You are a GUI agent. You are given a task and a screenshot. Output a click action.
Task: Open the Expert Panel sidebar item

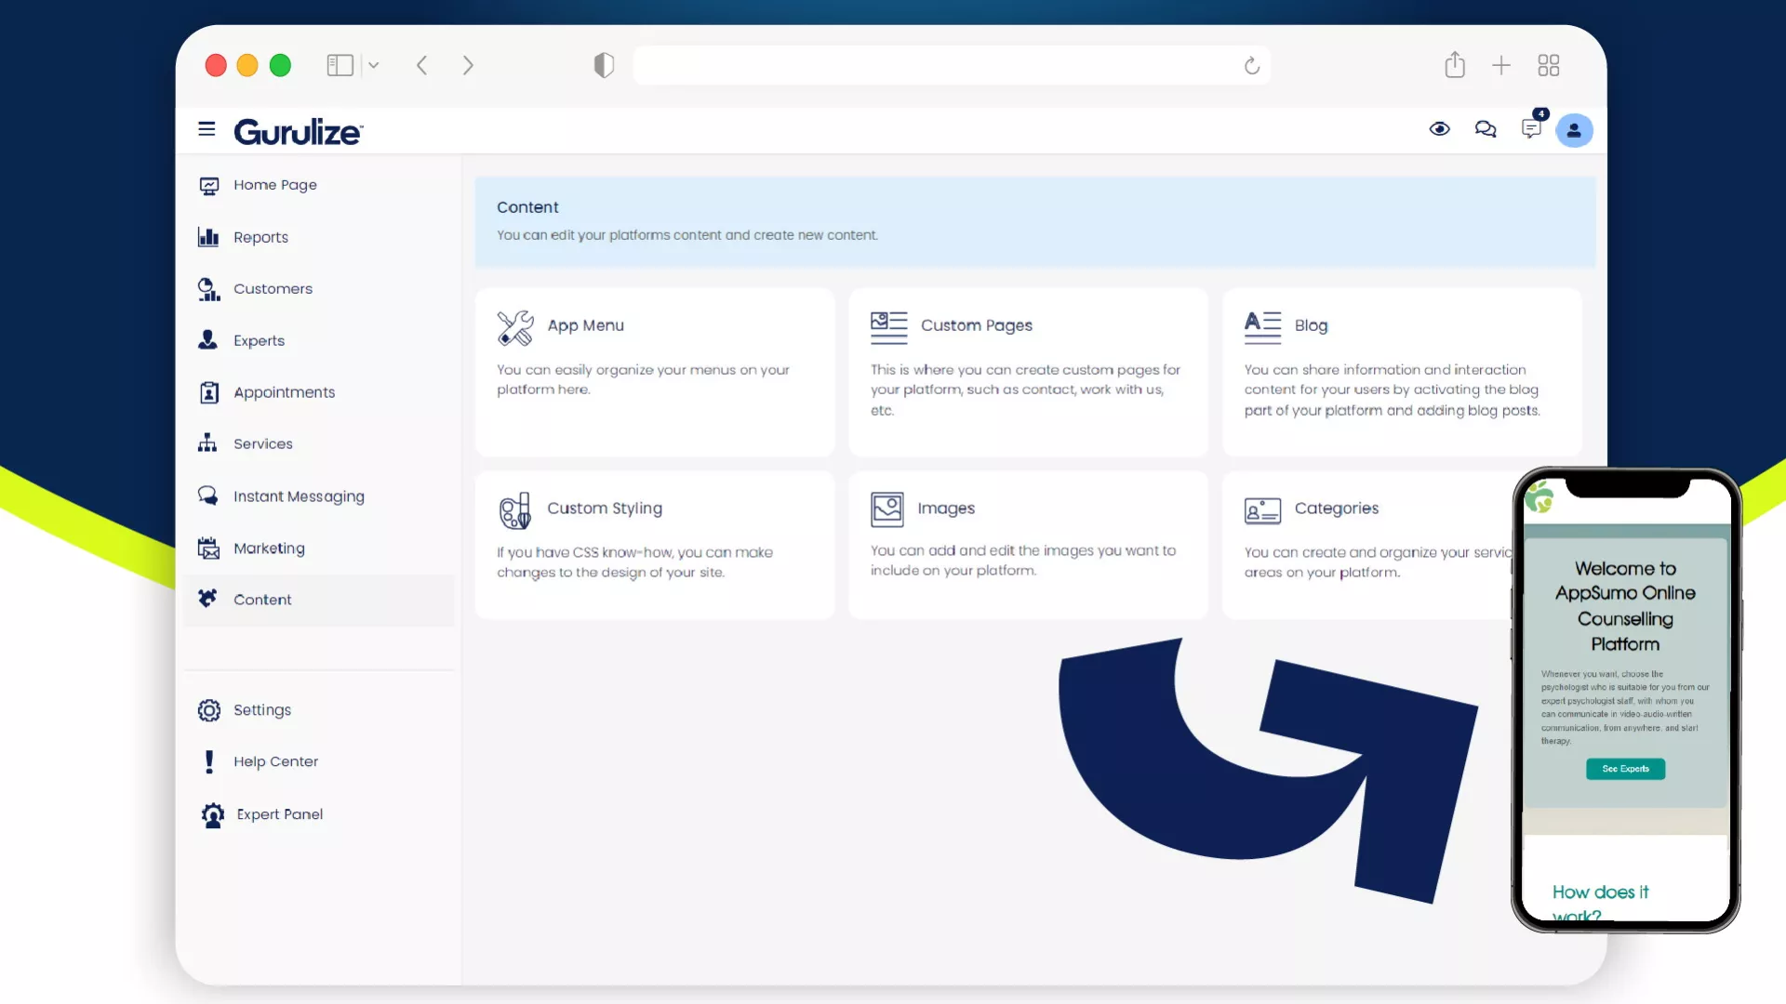pyautogui.click(x=279, y=814)
